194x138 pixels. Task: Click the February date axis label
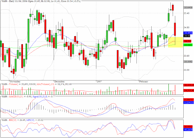coord(144,82)
